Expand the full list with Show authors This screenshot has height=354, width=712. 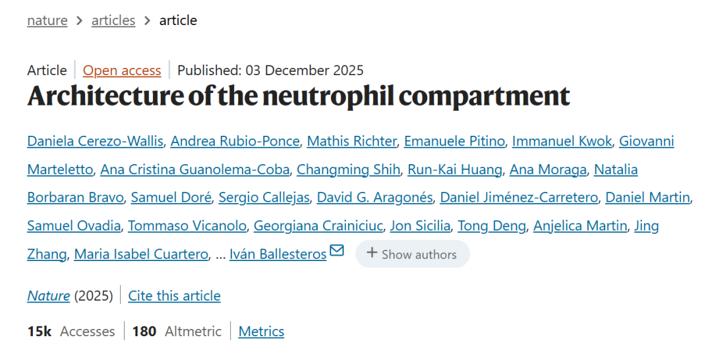tap(412, 254)
